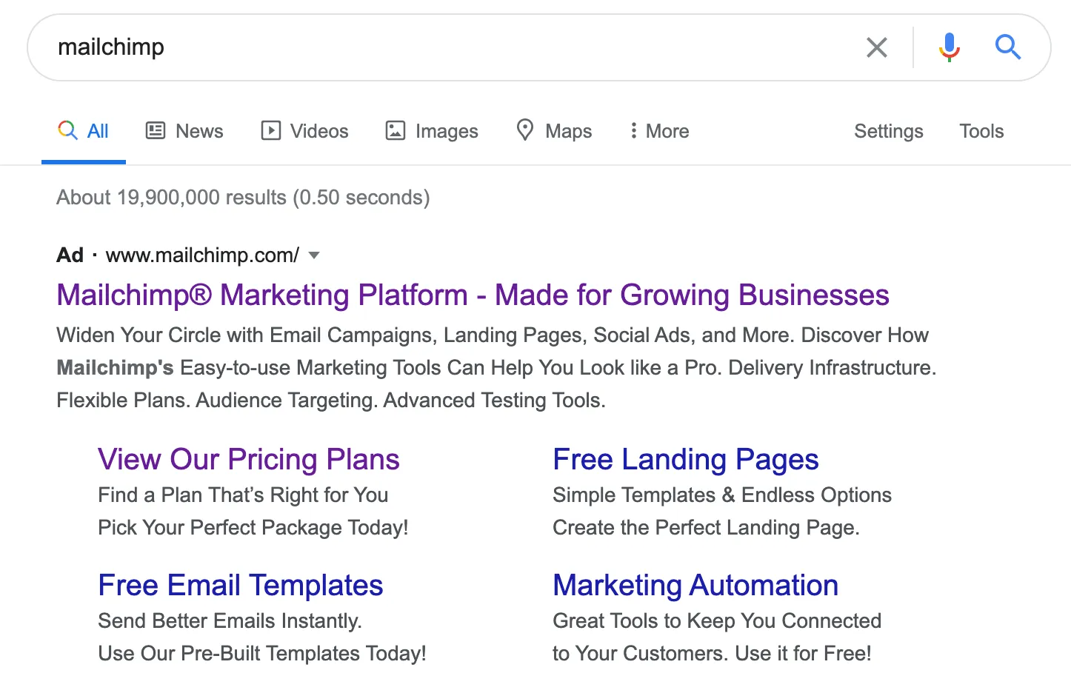Expand the dropdown arrow next to www.mailchimp.com
Screen dimensions: 1071x693
314,255
